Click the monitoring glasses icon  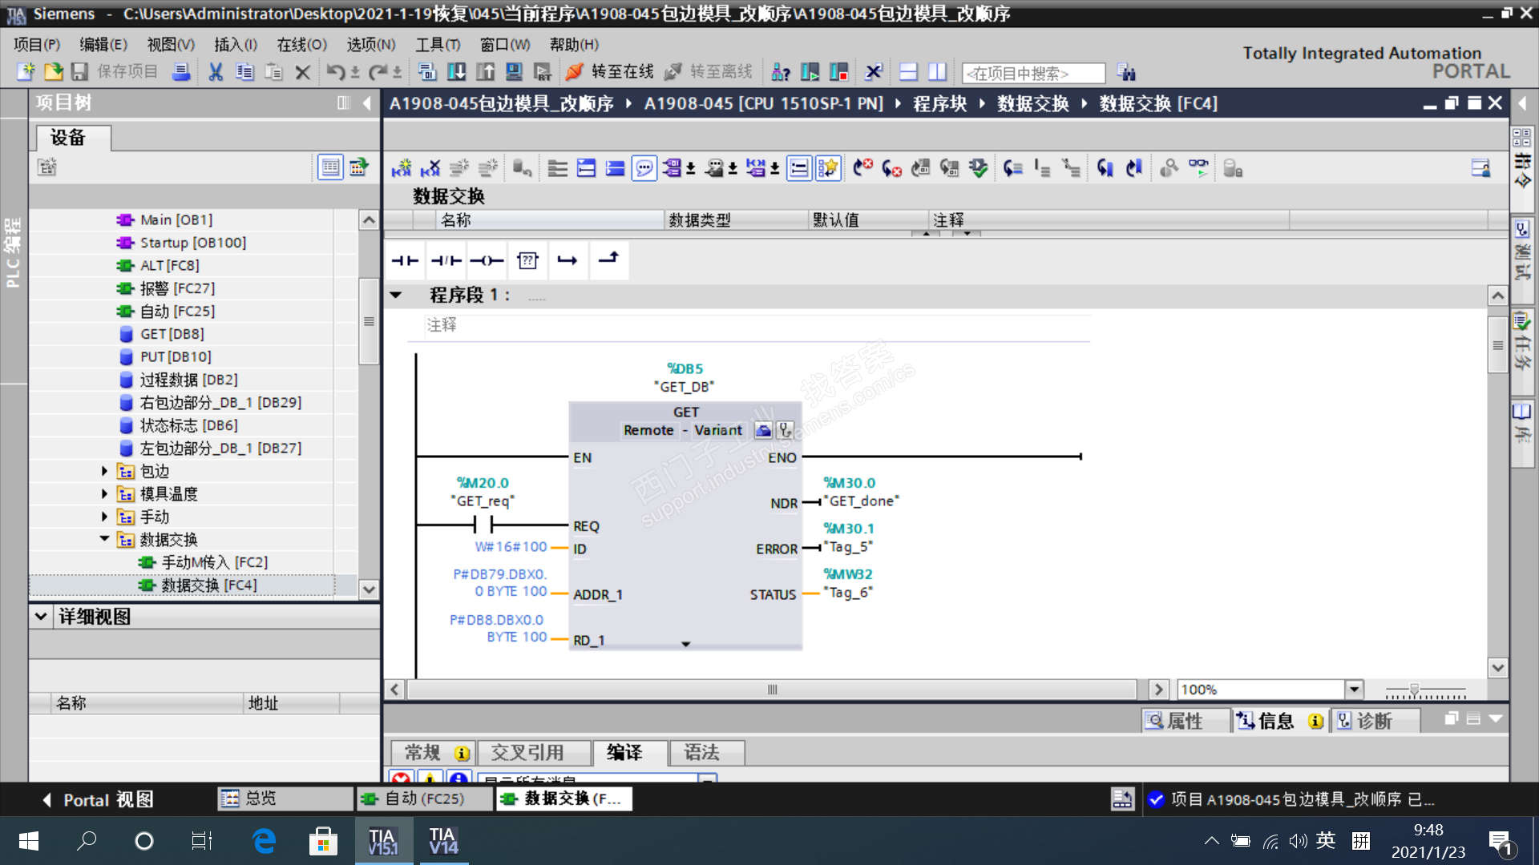(x=1198, y=168)
